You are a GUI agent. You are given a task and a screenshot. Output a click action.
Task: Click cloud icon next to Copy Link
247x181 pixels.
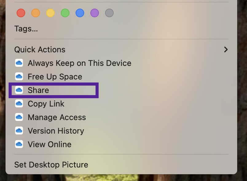coord(19,104)
